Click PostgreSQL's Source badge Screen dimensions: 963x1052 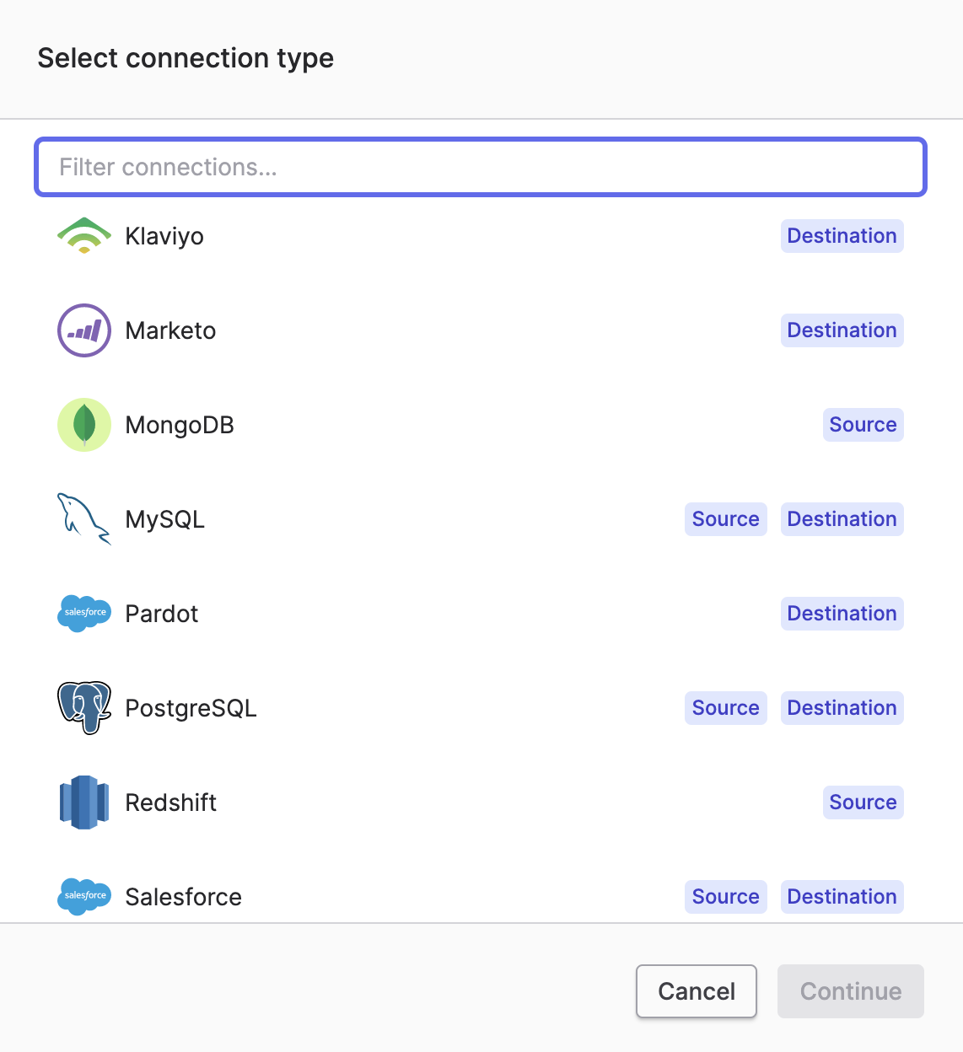pos(725,708)
